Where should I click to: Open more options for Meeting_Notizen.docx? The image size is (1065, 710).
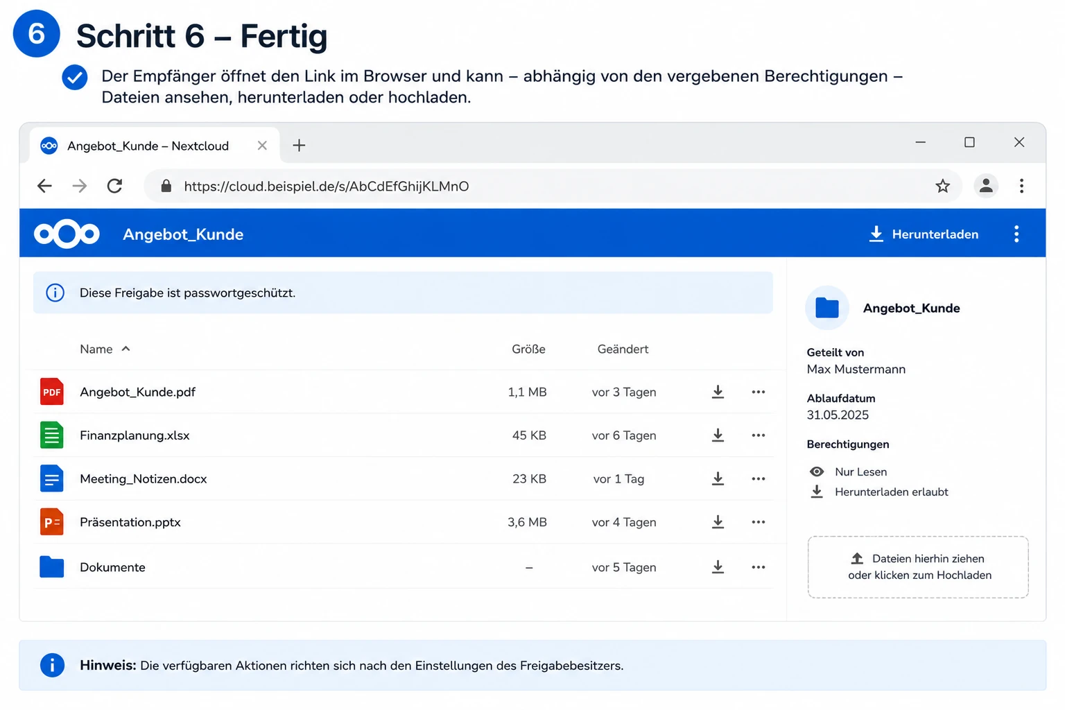759,478
